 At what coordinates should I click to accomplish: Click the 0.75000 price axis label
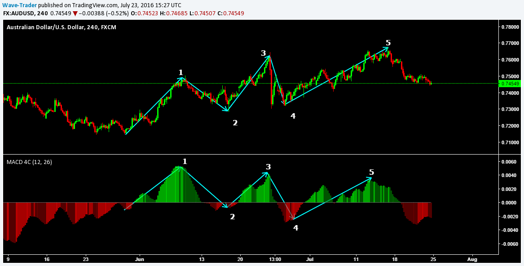[x=510, y=76]
